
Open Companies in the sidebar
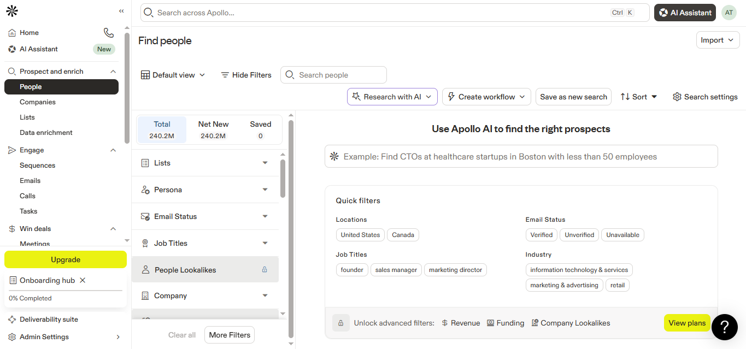(38, 102)
